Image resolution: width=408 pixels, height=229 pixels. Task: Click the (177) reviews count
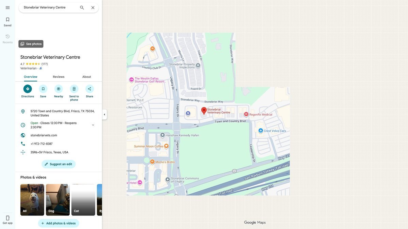pos(45,64)
